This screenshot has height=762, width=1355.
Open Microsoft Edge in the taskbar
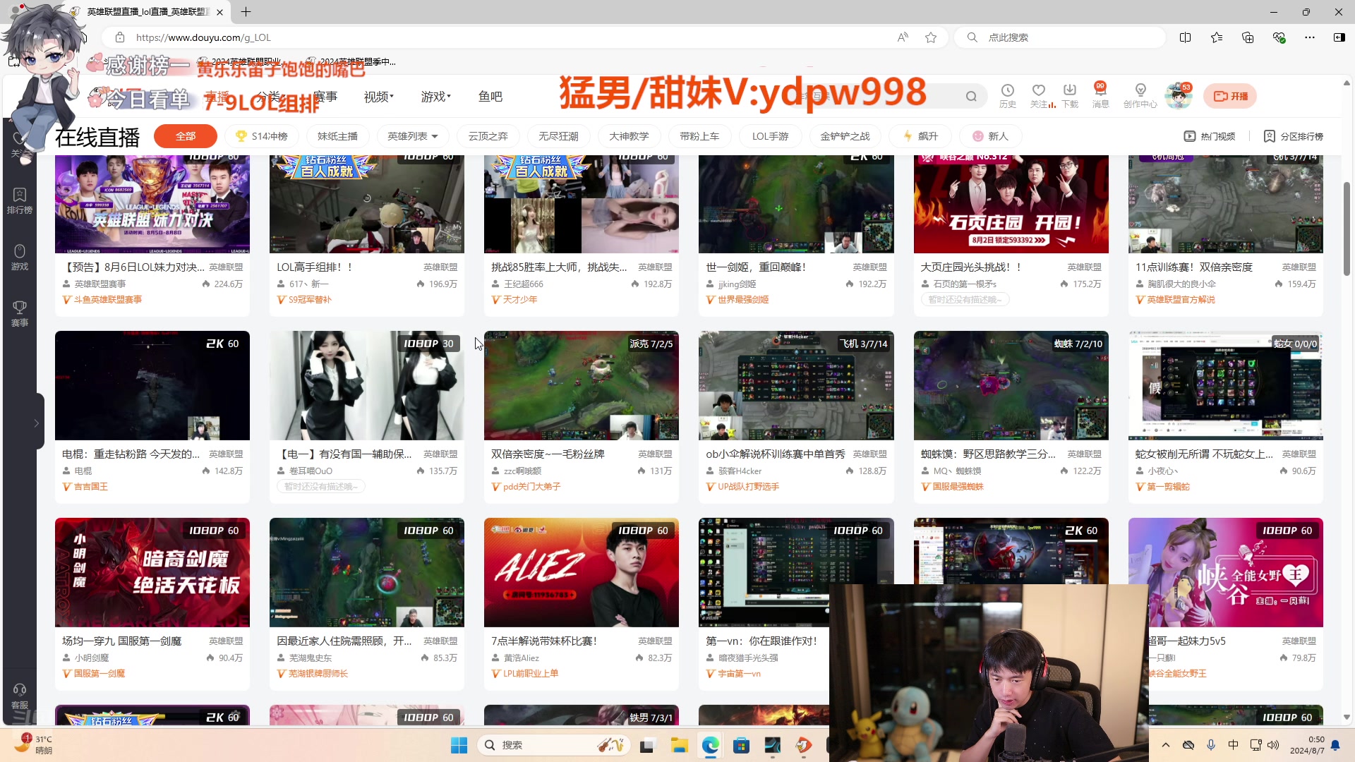(x=710, y=745)
